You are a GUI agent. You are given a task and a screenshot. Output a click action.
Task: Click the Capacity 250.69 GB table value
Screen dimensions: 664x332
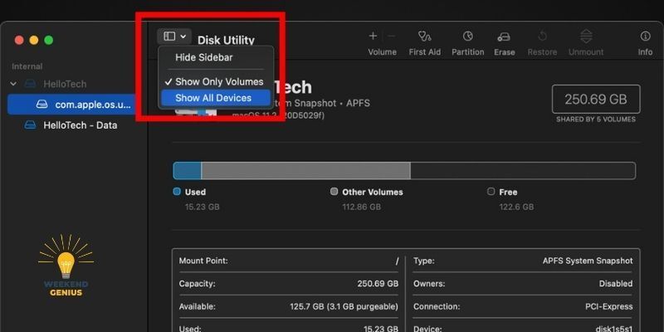(378, 284)
